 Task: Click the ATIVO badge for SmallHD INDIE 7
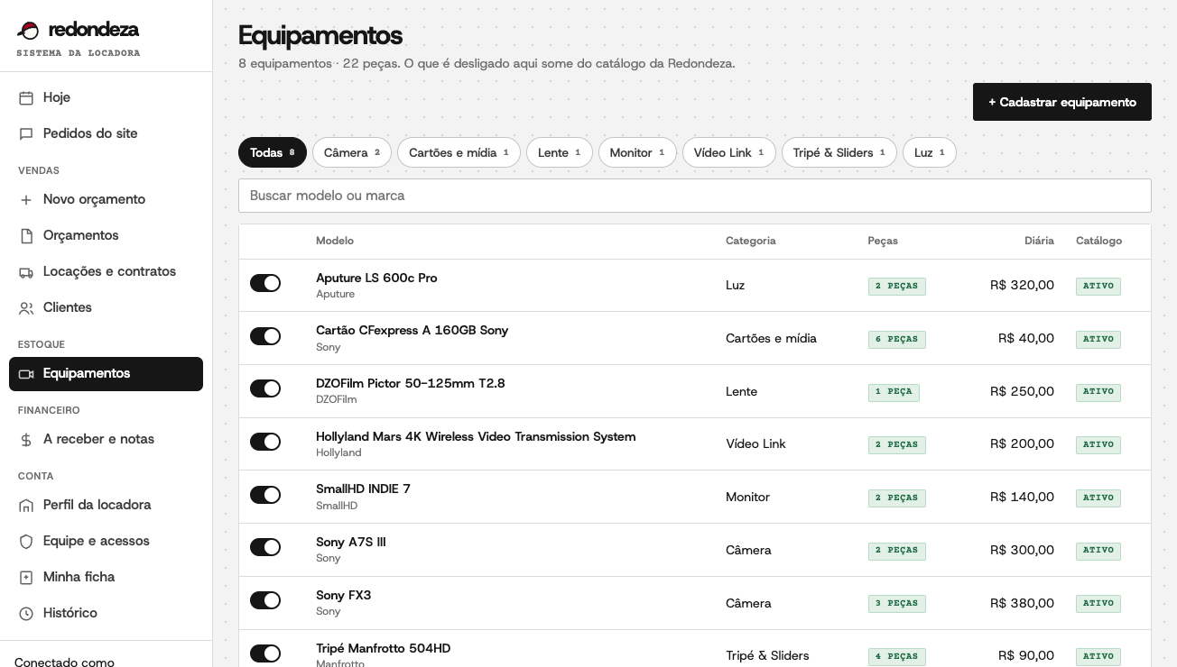coord(1098,498)
